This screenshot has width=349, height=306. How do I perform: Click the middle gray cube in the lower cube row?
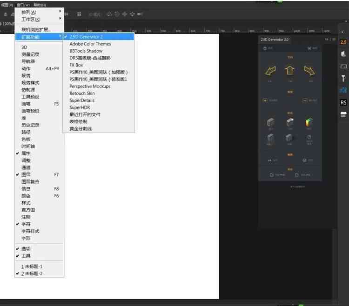[x=289, y=138]
